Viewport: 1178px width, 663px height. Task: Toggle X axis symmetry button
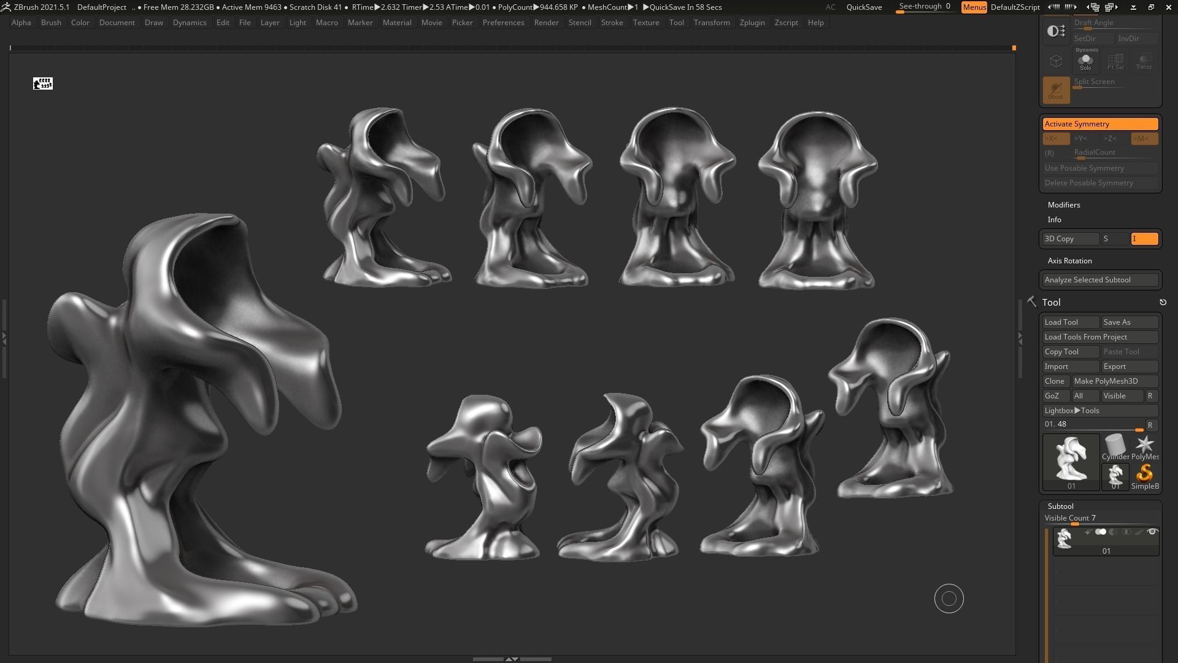(1055, 139)
